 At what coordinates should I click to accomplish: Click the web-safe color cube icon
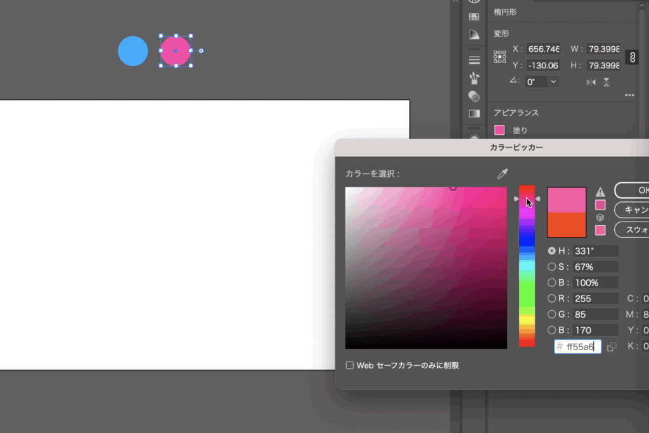pos(600,218)
